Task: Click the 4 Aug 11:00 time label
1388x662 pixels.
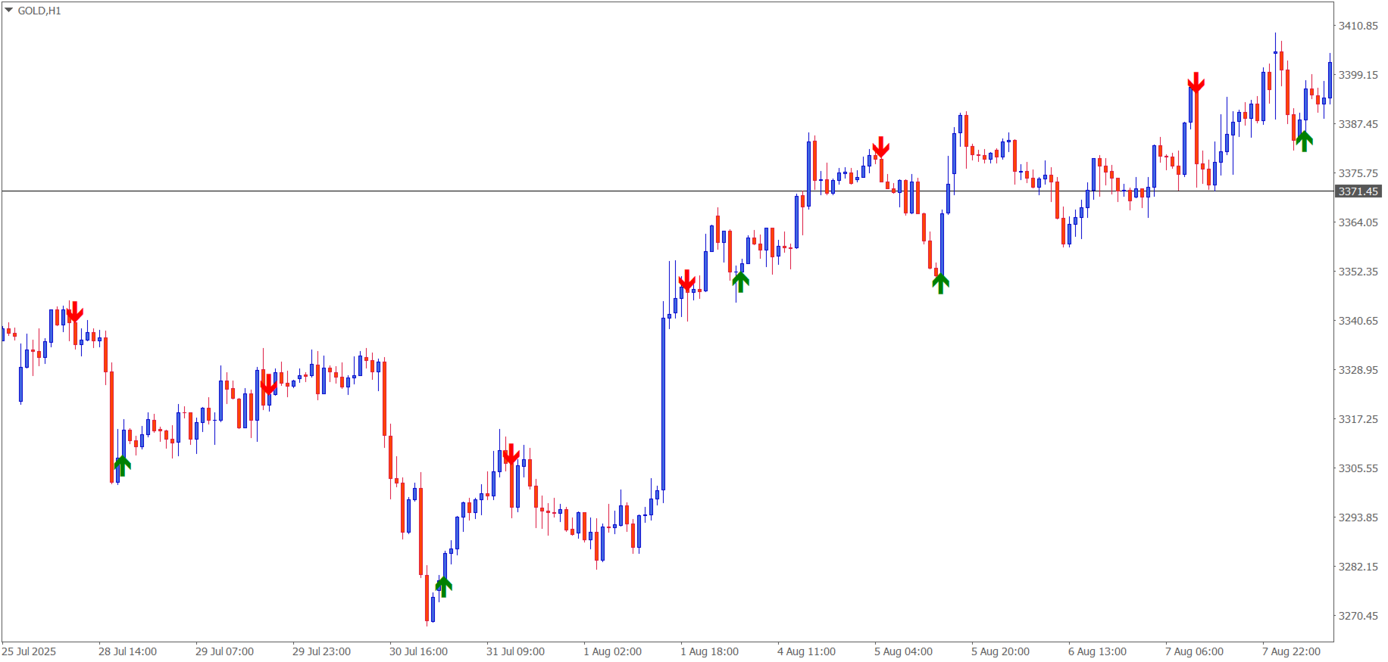Action: (806, 651)
